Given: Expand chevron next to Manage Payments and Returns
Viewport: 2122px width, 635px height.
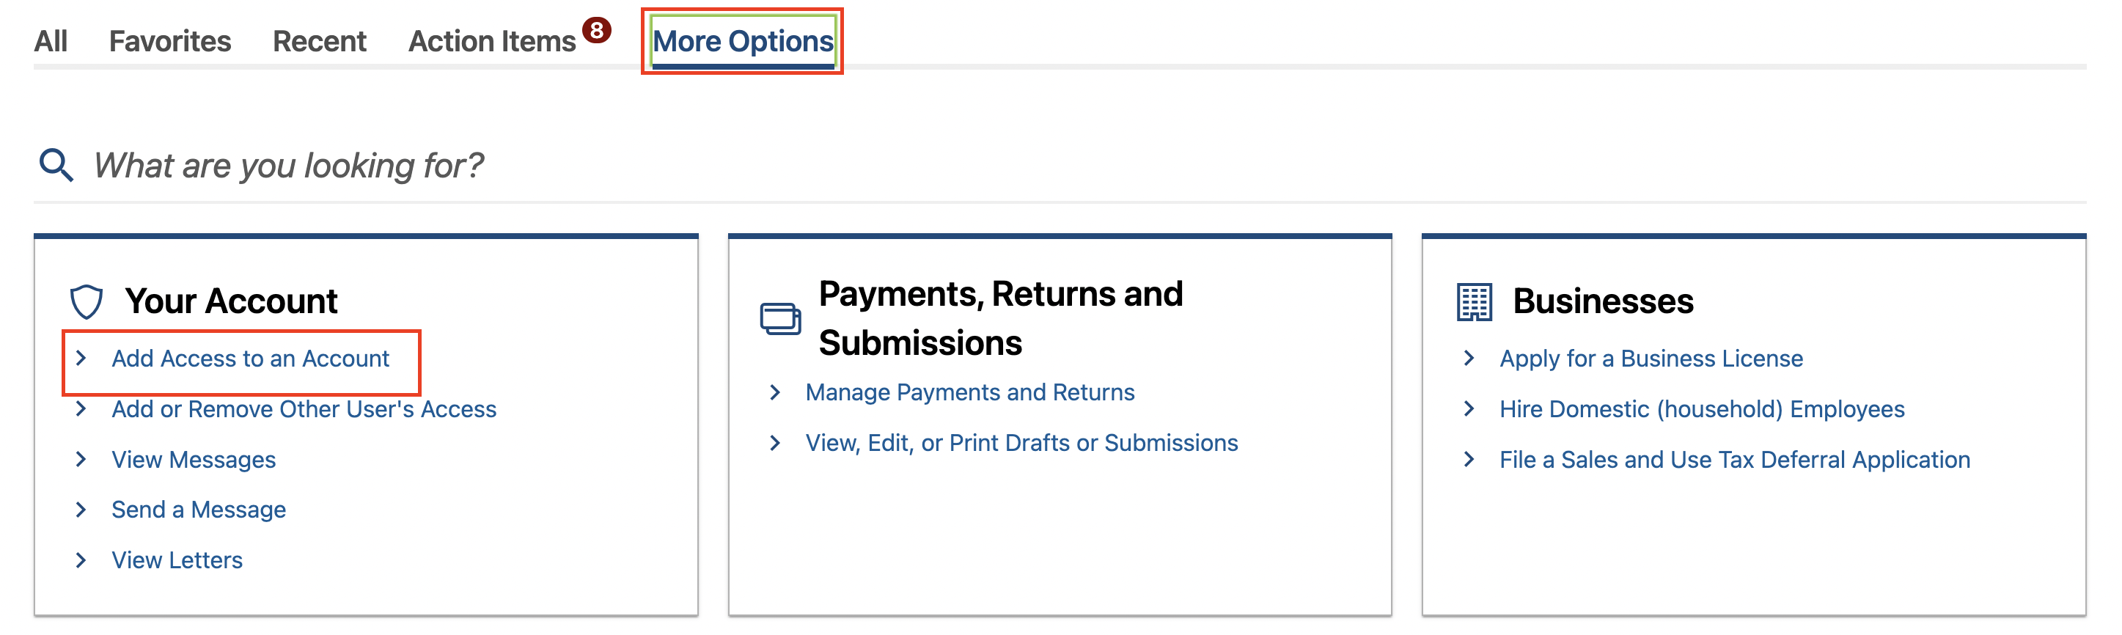Looking at the screenshot, I should click(774, 392).
